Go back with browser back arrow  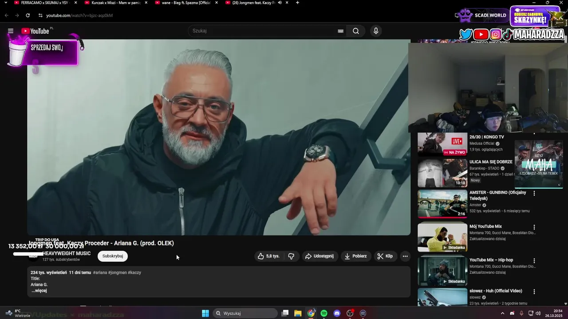[x=6, y=15]
